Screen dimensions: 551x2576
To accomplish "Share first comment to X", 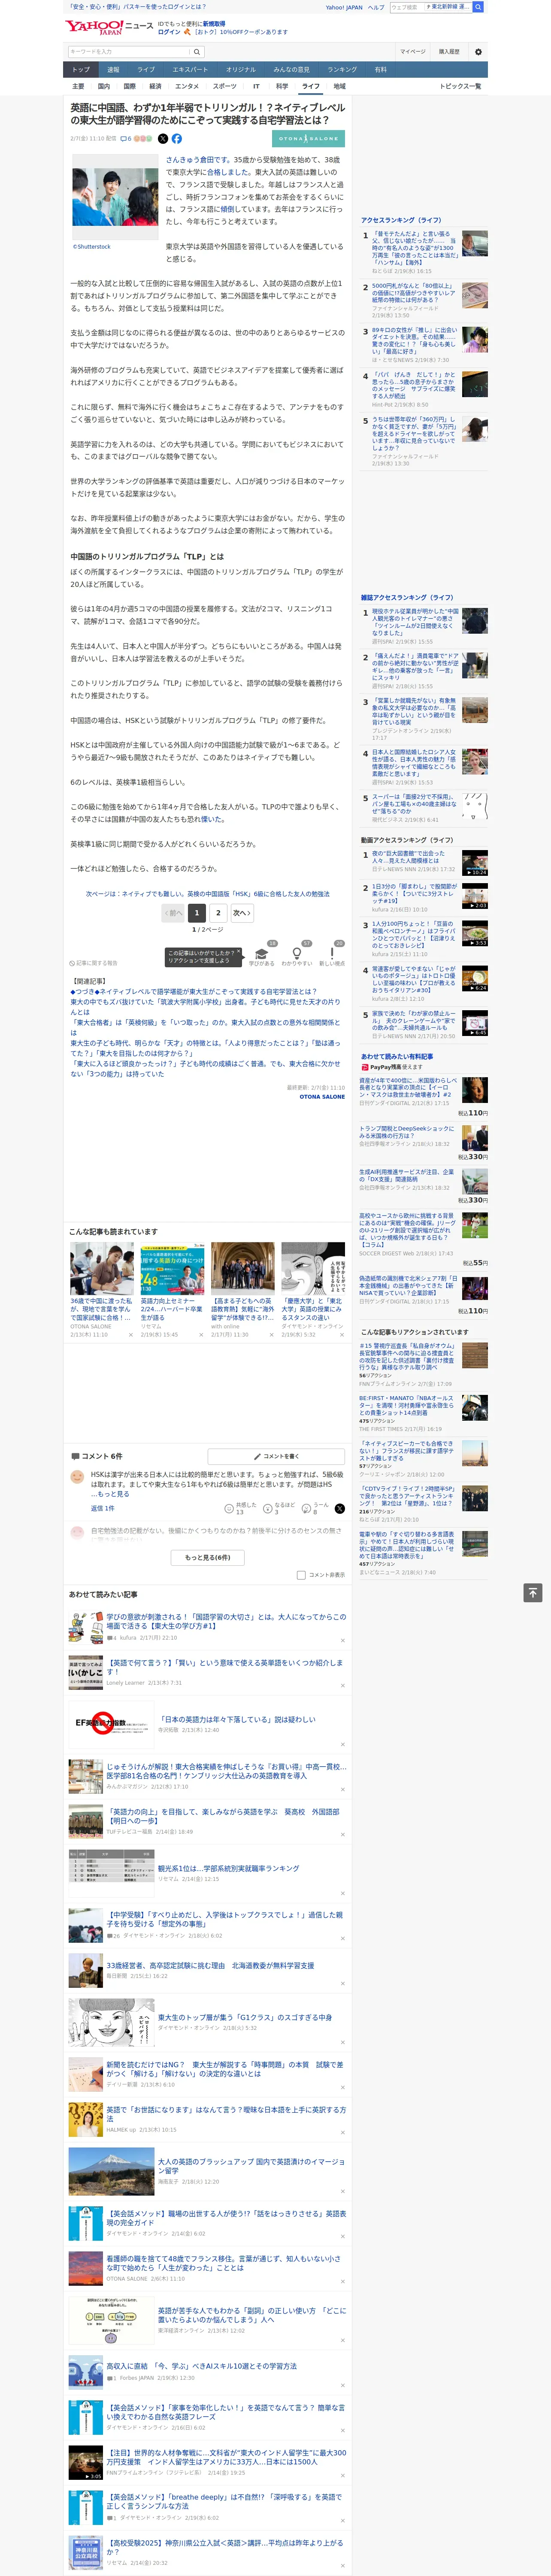I will (x=340, y=1508).
